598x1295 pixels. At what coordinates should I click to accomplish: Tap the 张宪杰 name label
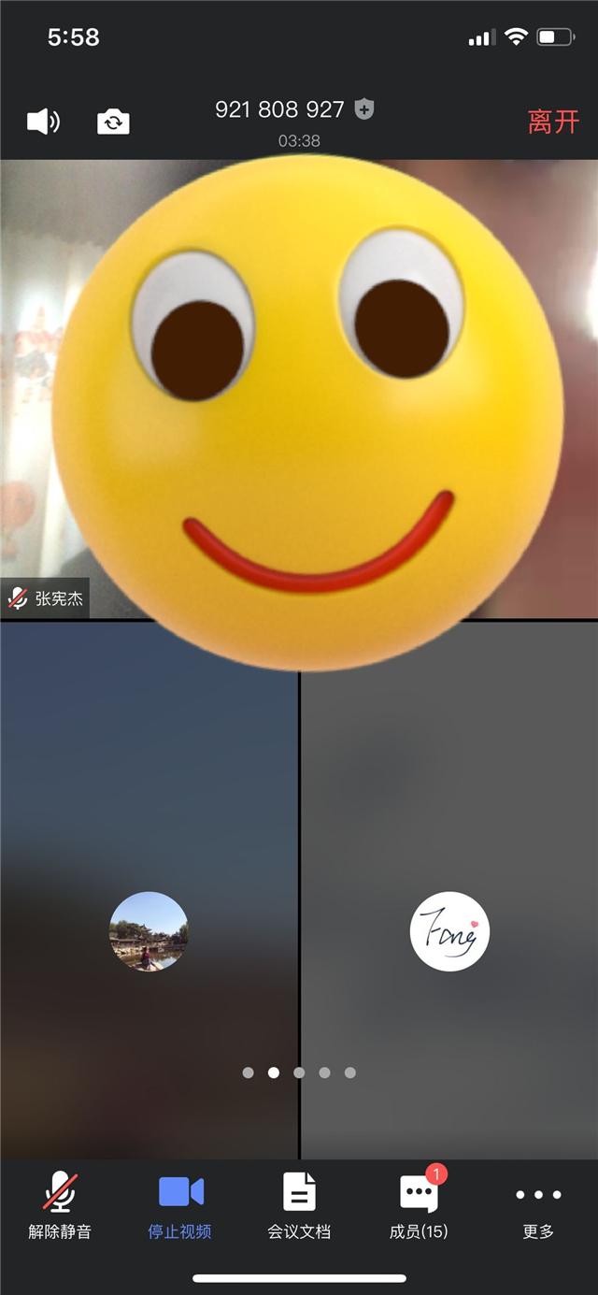tap(59, 599)
